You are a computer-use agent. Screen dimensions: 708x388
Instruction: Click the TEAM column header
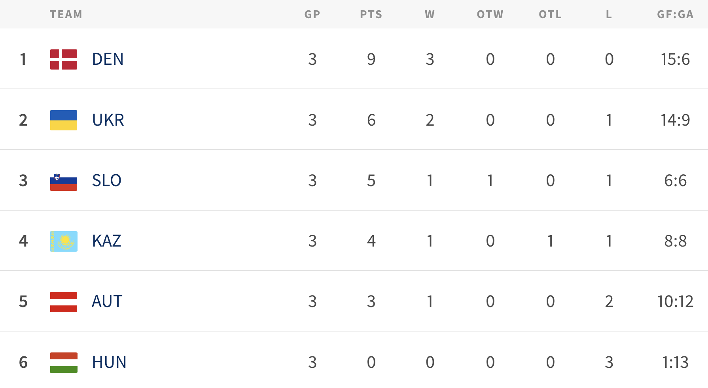[66, 15]
